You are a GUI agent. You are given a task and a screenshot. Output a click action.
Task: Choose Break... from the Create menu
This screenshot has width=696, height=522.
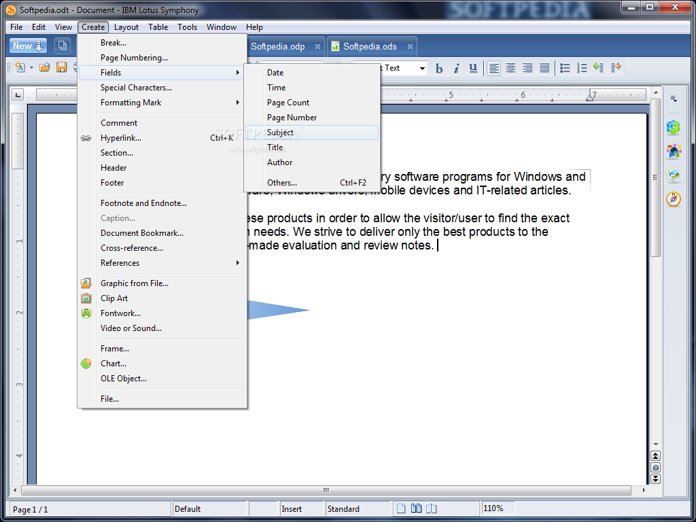162,43
